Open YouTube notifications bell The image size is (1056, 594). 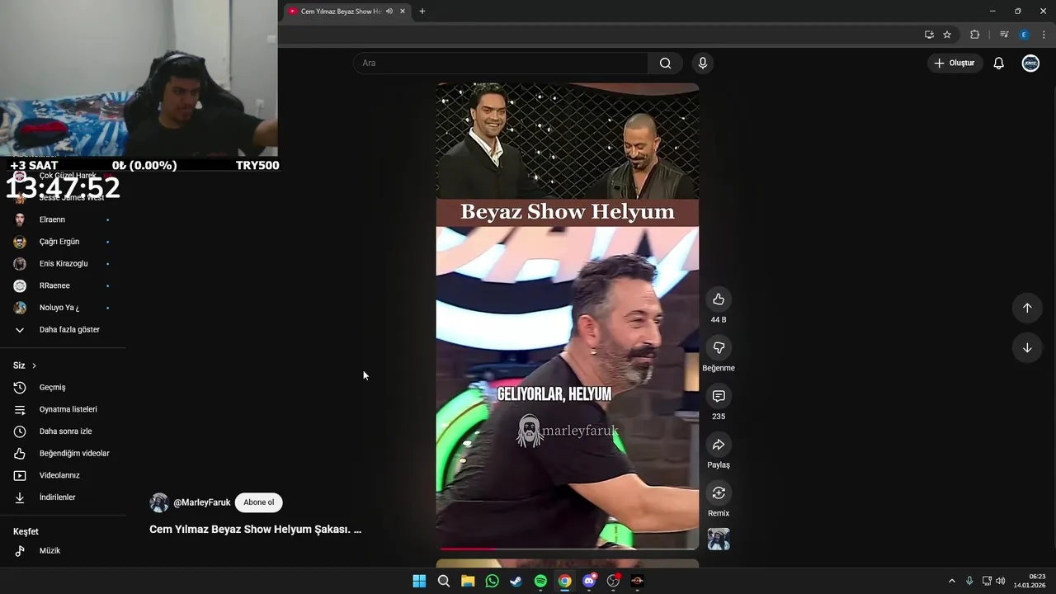998,64
